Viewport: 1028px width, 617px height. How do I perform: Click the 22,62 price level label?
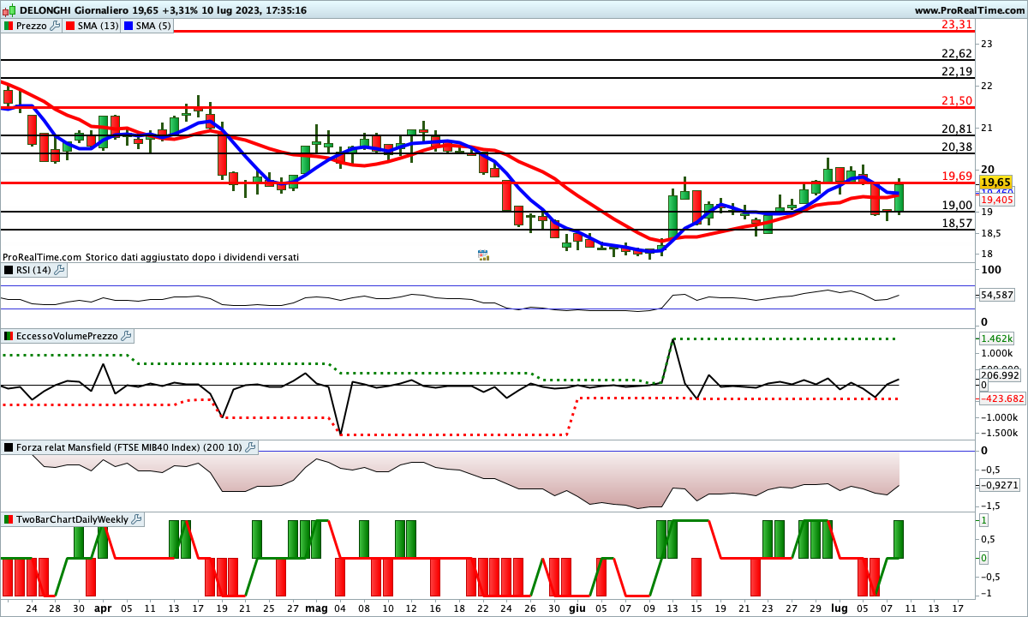(x=956, y=53)
